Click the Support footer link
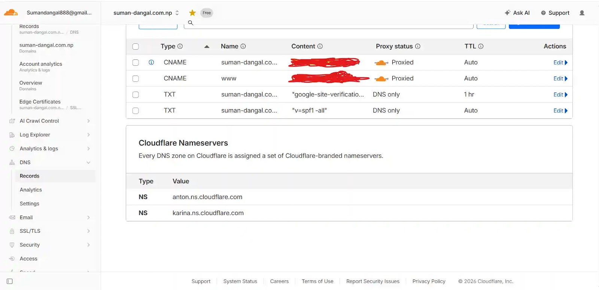The image size is (599, 290). [201, 281]
